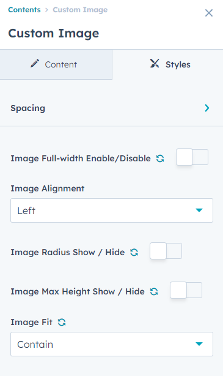The image size is (223, 376).
Task: Expand the Spacing section chevron
Action: pos(207,108)
